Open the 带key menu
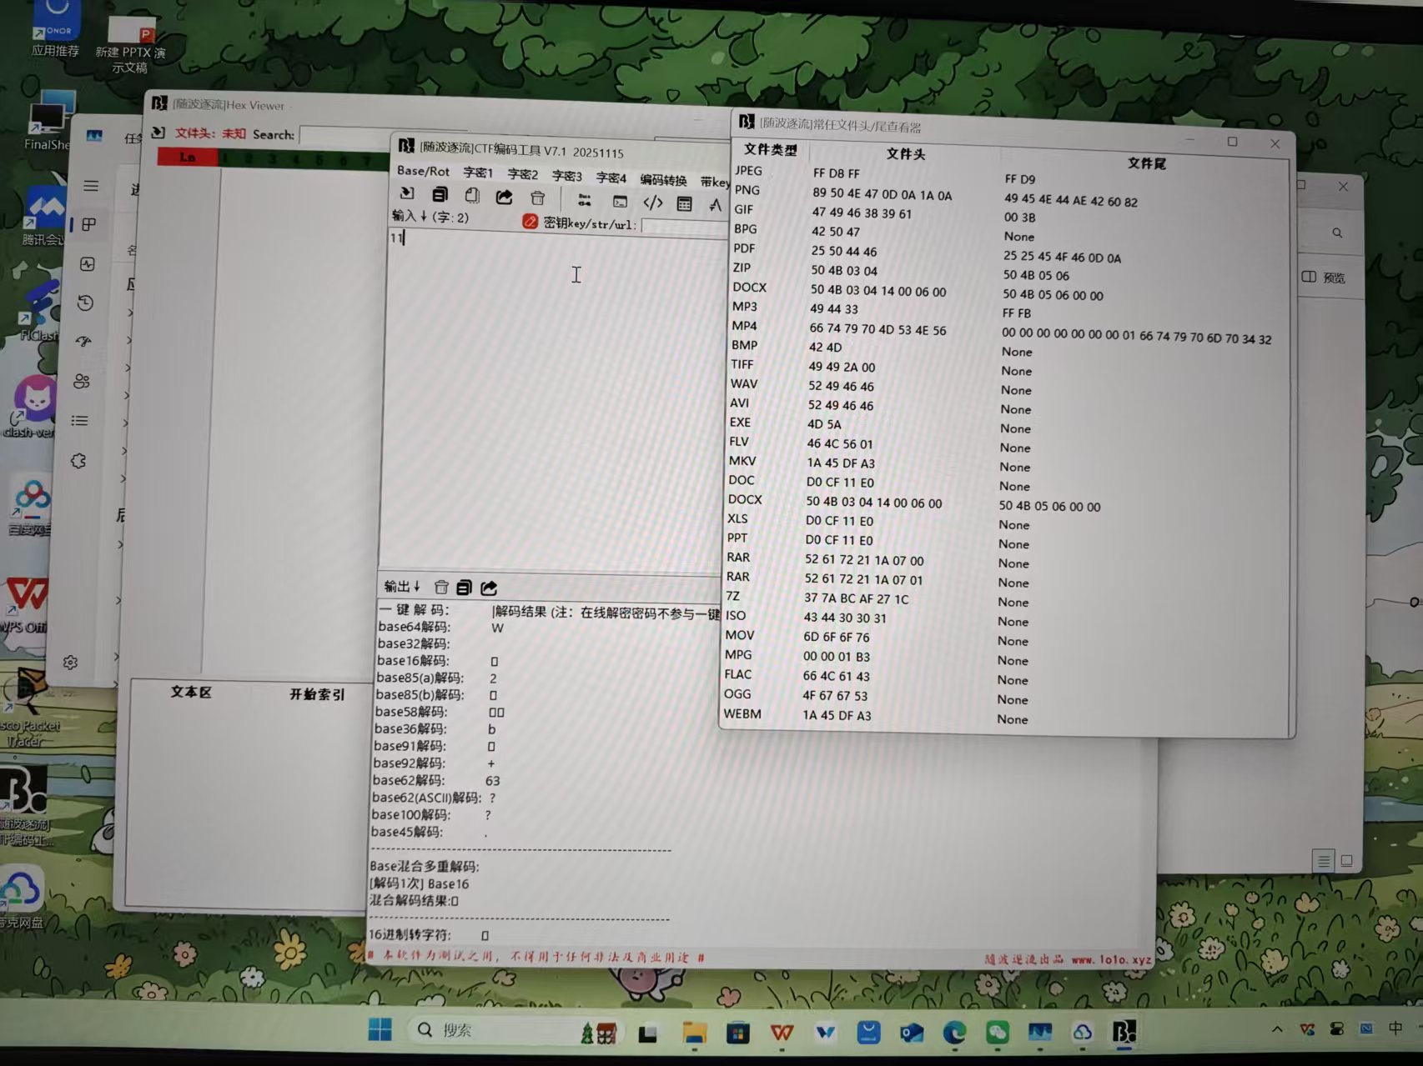Image resolution: width=1423 pixels, height=1066 pixels. [x=715, y=182]
